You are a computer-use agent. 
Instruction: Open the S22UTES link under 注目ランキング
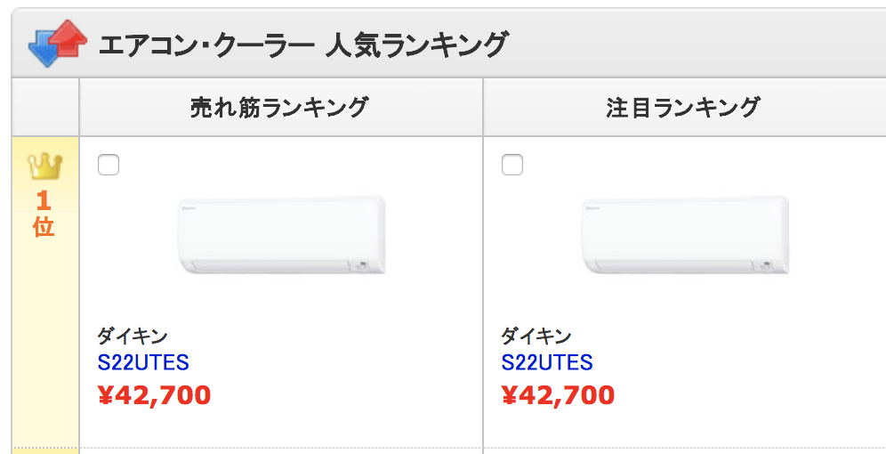[x=547, y=362]
